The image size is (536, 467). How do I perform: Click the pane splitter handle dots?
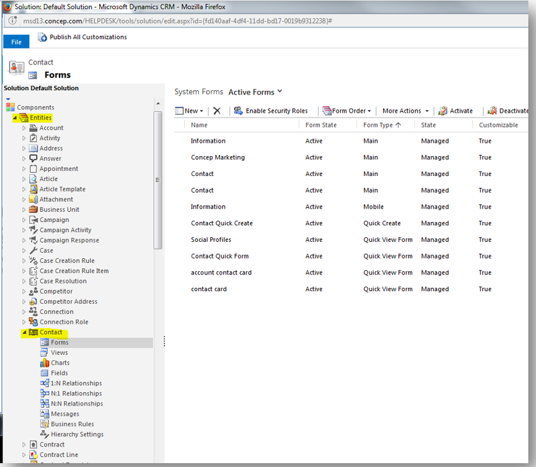164,341
